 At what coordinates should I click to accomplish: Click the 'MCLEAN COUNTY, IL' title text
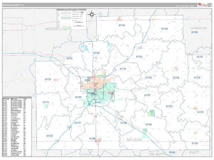(13, 5)
